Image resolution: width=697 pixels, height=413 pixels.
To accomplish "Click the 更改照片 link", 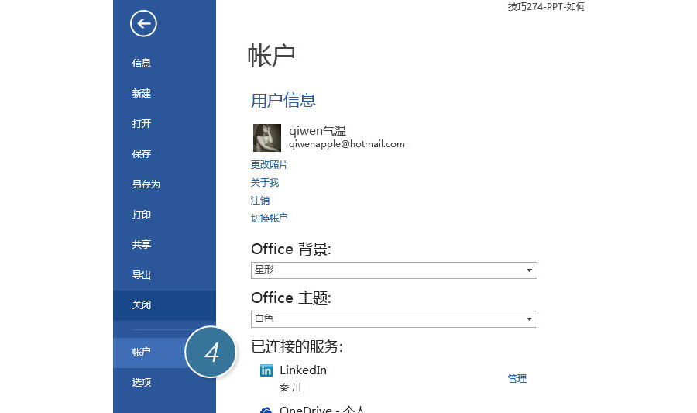I will point(270,164).
